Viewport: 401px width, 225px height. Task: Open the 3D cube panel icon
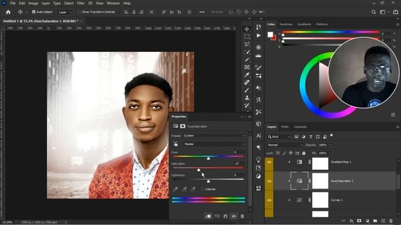pos(259,124)
